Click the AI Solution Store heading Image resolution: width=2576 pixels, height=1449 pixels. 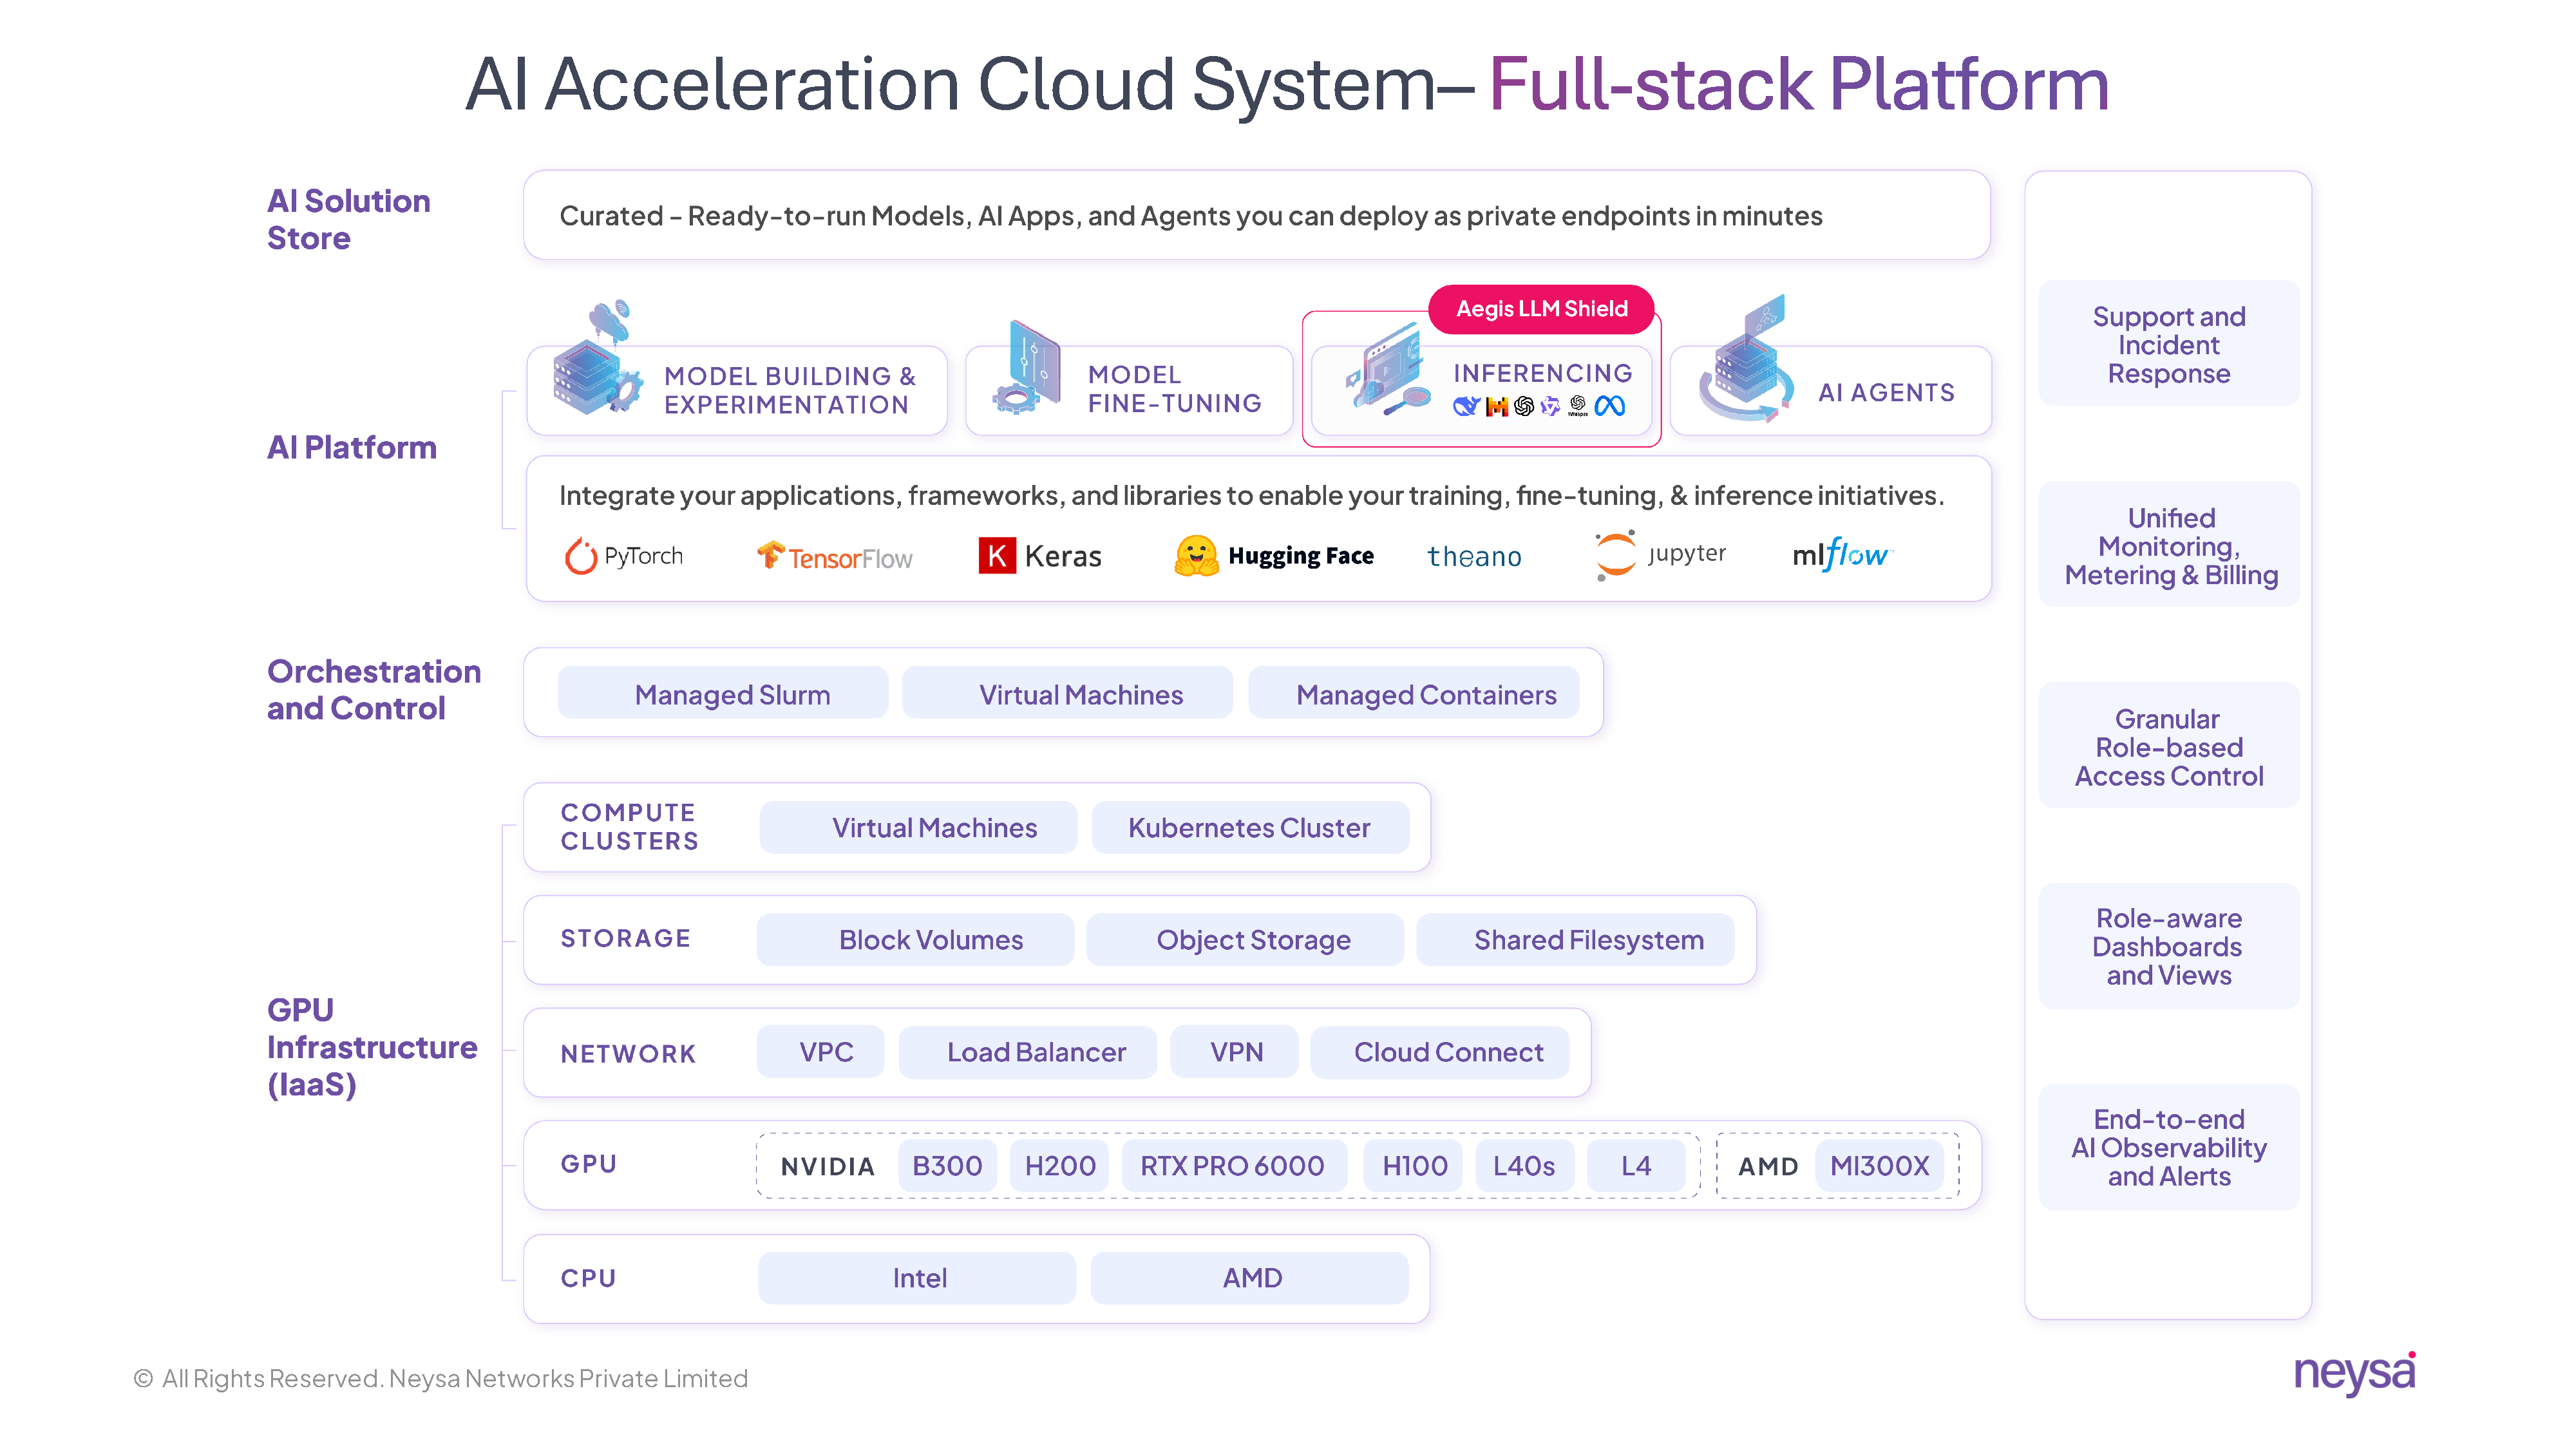[x=348, y=219]
